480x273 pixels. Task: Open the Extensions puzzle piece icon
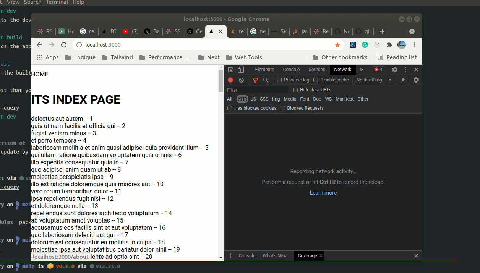pyautogui.click(x=389, y=45)
